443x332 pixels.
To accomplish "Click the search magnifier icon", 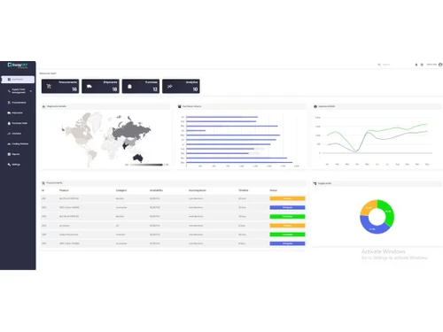I will coord(379,65).
